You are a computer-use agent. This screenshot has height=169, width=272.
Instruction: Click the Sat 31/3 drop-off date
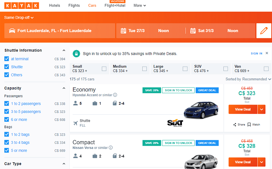pos(206,31)
